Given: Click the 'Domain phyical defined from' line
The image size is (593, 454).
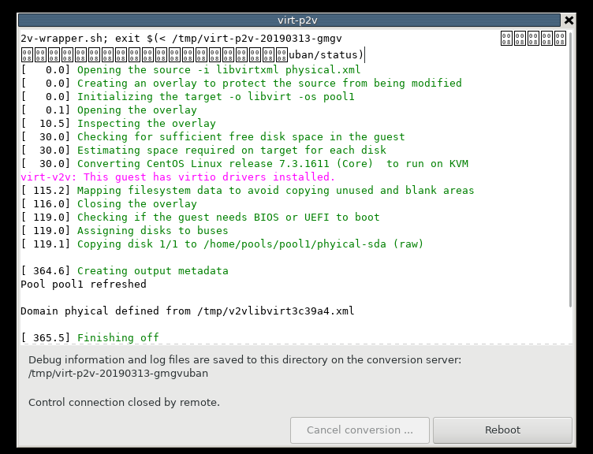Looking at the screenshot, I should 187,311.
